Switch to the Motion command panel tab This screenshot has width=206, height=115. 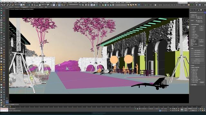point(198,10)
